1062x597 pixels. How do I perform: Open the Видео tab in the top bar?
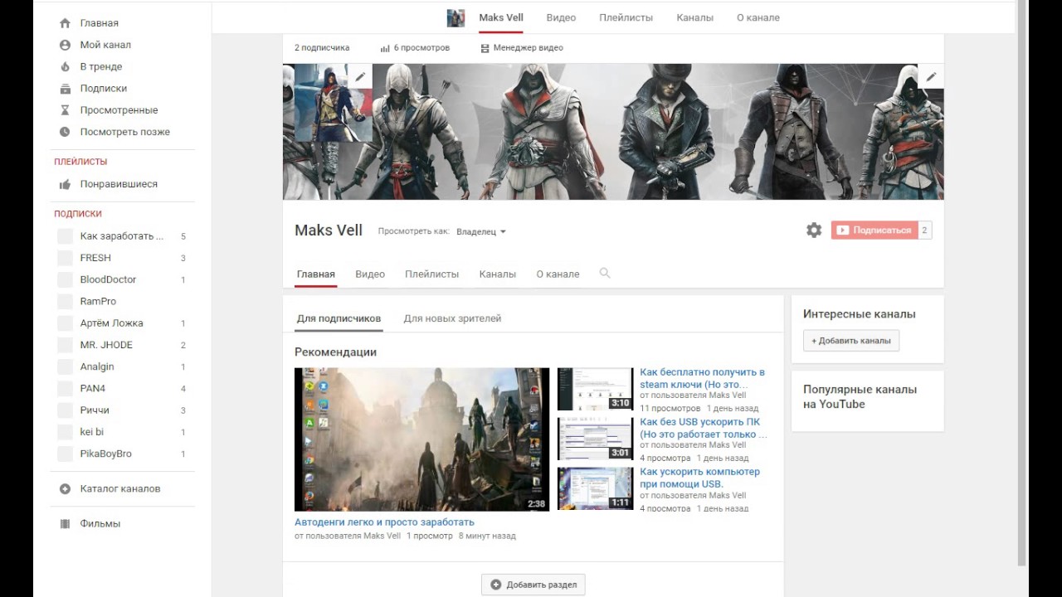click(x=561, y=17)
